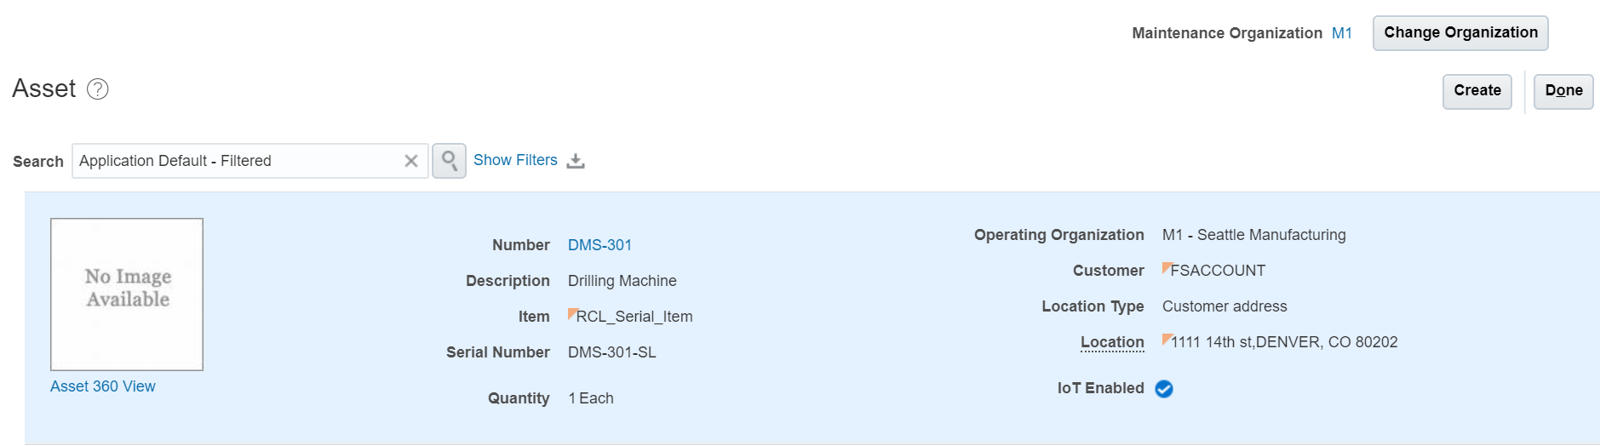Open the Application Default saved search box

point(238,161)
